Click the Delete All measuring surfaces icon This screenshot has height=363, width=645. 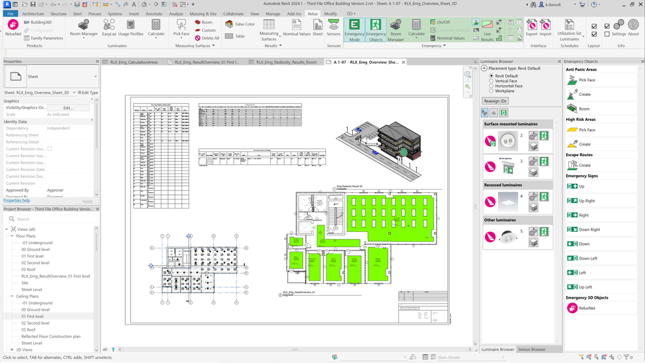coord(197,38)
